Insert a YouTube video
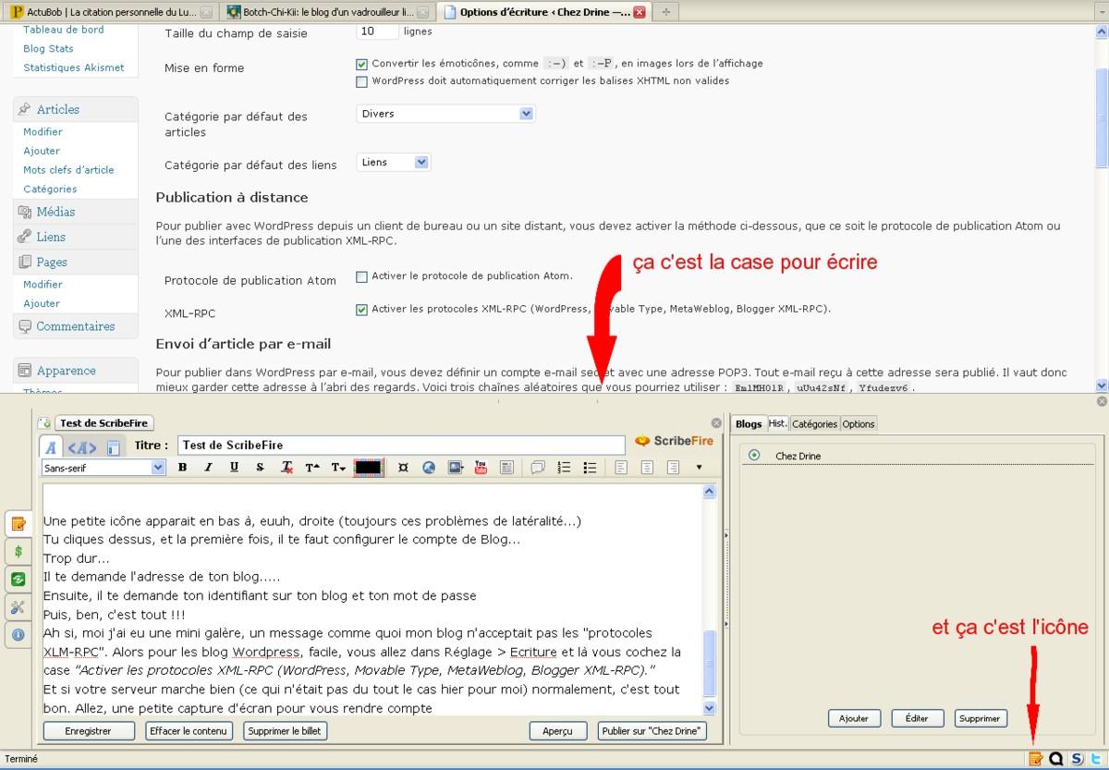Screen dimensions: 1109x770 (x=481, y=468)
